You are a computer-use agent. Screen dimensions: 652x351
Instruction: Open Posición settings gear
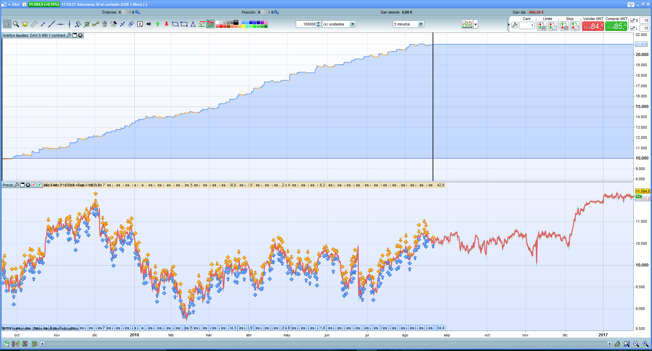[276, 12]
